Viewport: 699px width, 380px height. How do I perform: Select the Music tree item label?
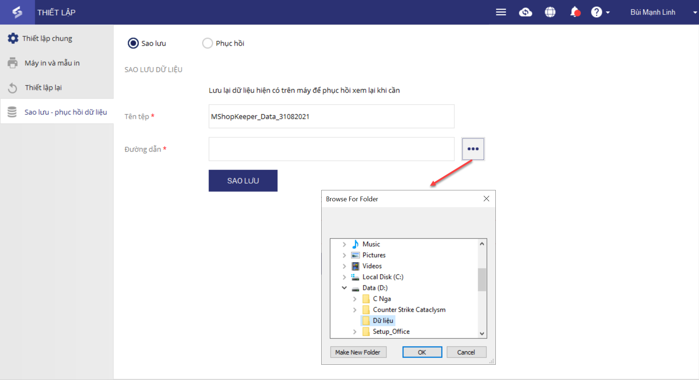pyautogui.click(x=371, y=244)
